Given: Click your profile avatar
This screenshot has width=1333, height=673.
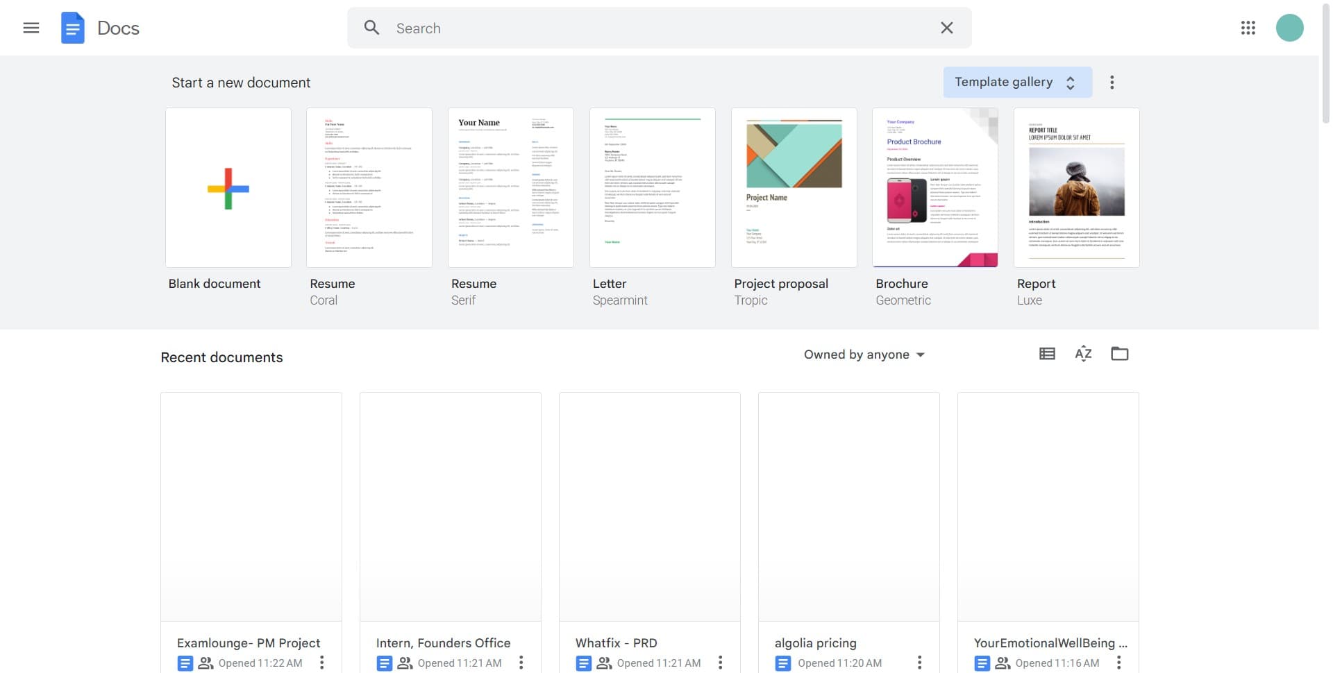Looking at the screenshot, I should click(x=1290, y=28).
